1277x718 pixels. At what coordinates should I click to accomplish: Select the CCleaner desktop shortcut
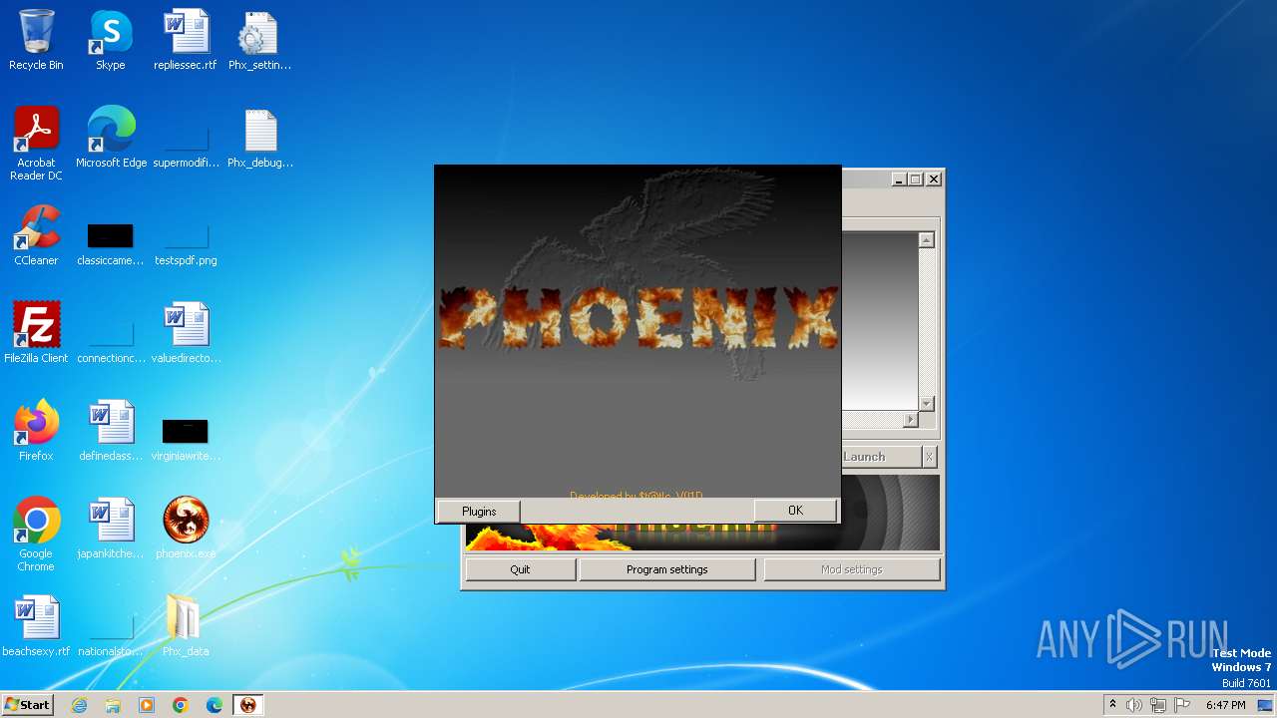pyautogui.click(x=36, y=235)
